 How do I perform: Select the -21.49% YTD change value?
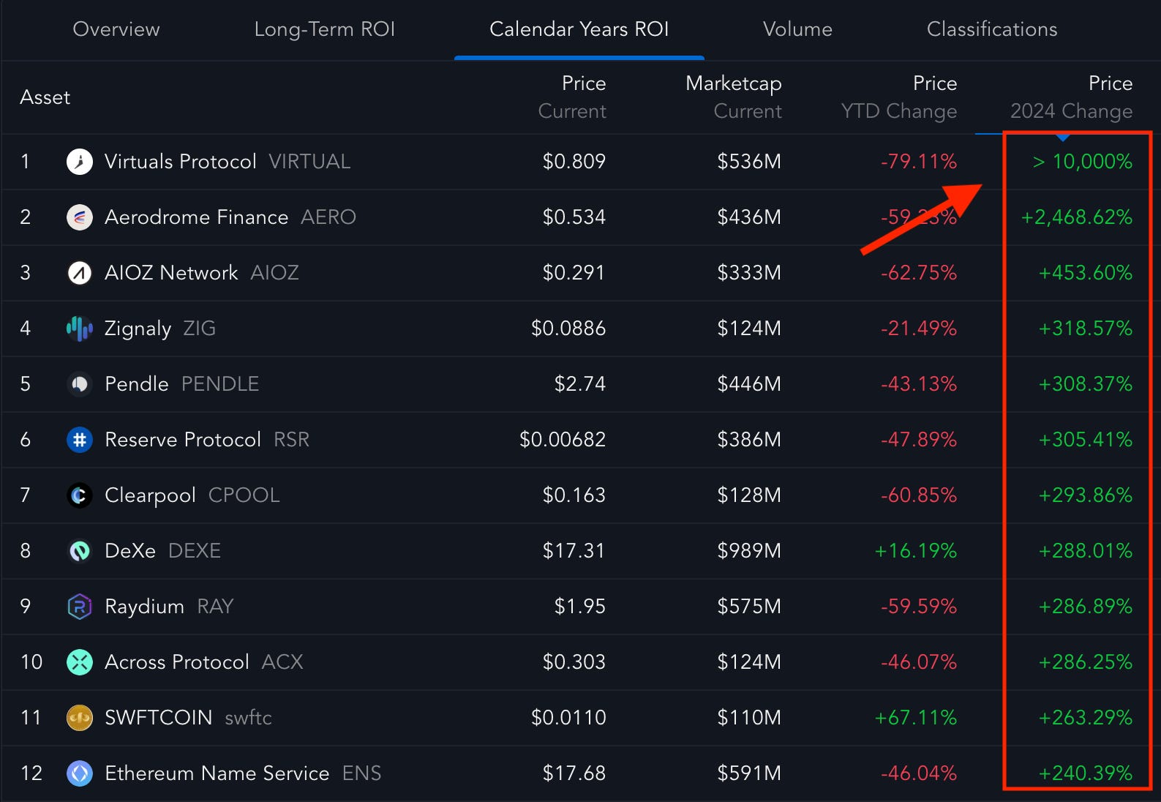919,328
